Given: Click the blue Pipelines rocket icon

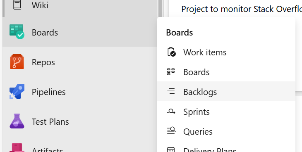Looking at the screenshot, I should coord(17,91).
